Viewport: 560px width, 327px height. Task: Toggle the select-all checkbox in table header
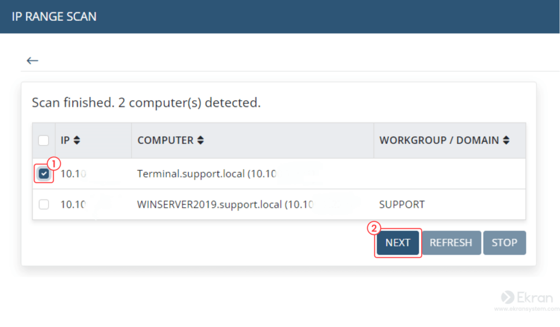tap(44, 141)
